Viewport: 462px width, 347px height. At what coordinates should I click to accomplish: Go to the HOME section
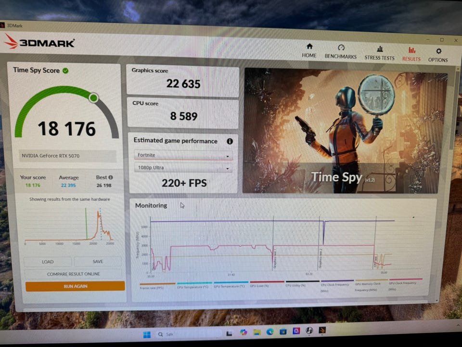click(309, 51)
